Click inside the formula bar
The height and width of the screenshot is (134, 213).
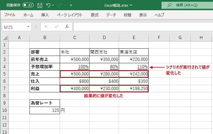click(143, 27)
